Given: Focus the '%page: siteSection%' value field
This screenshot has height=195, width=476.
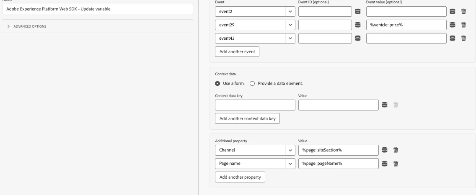Looking at the screenshot, I should (x=339, y=150).
